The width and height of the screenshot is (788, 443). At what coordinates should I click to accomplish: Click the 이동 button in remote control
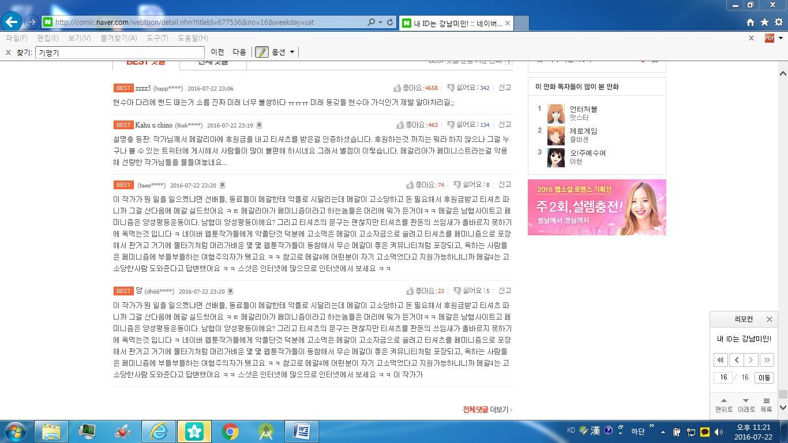[764, 377]
